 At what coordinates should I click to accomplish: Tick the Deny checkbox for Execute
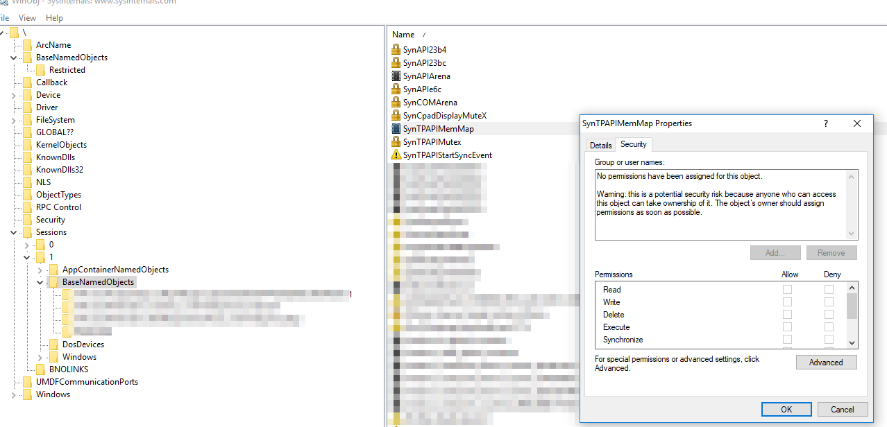coord(829,327)
